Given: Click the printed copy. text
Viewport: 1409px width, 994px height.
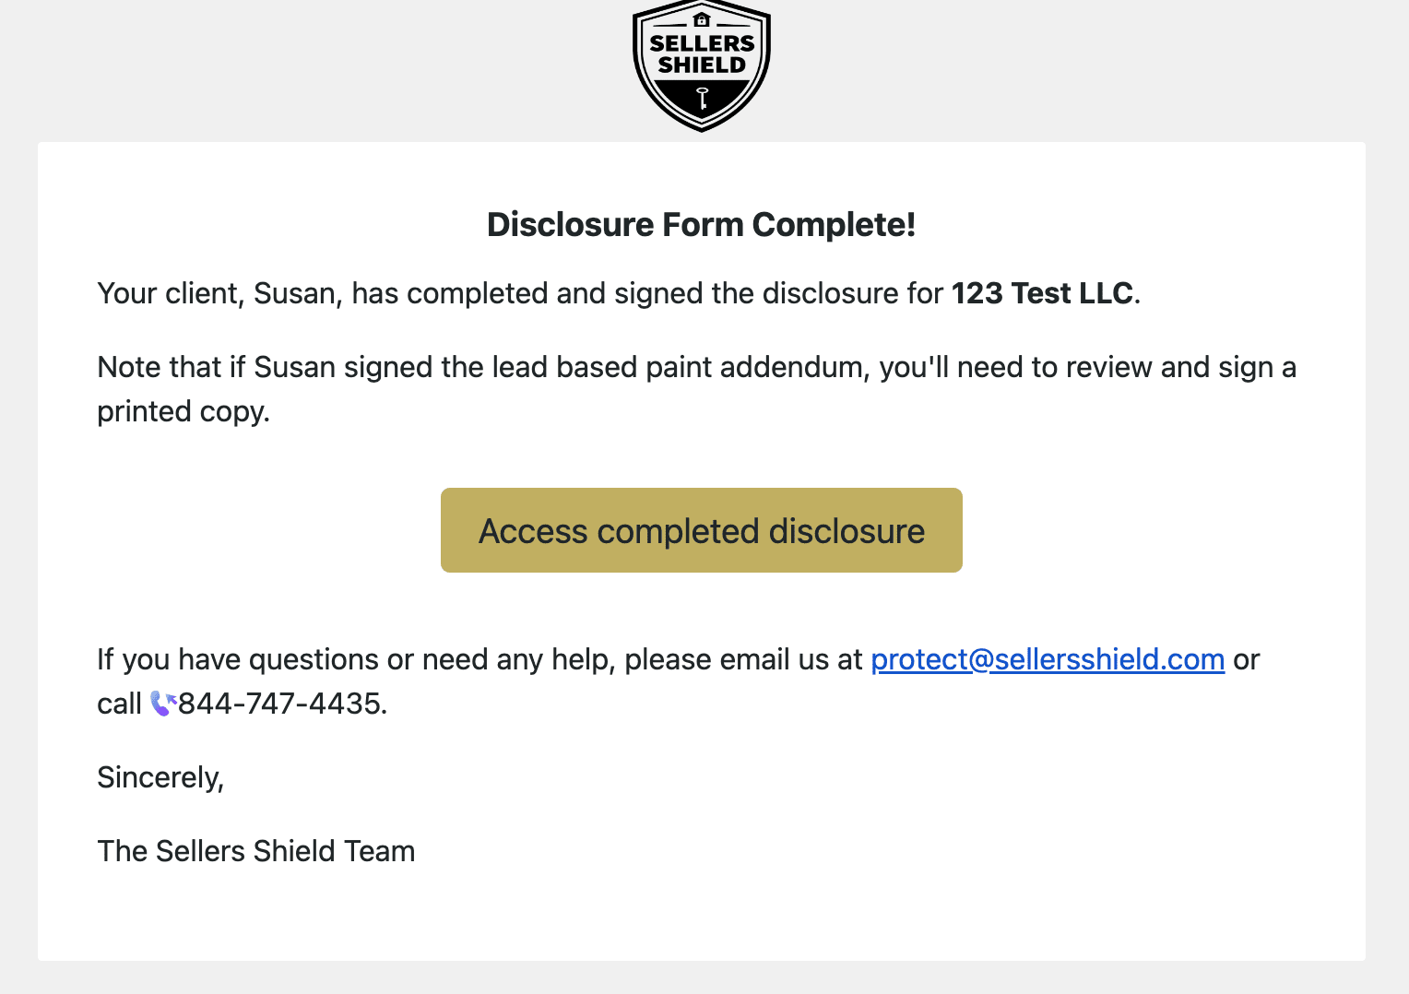Looking at the screenshot, I should tap(184, 411).
